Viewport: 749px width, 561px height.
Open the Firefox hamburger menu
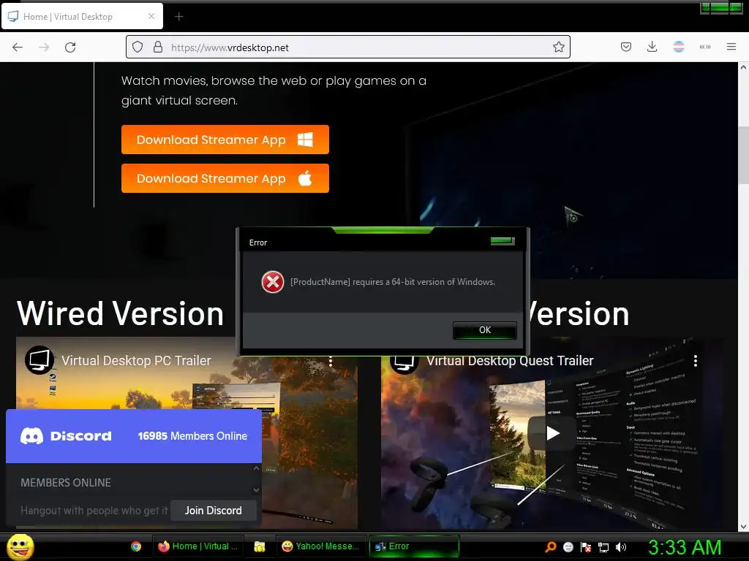click(x=731, y=47)
